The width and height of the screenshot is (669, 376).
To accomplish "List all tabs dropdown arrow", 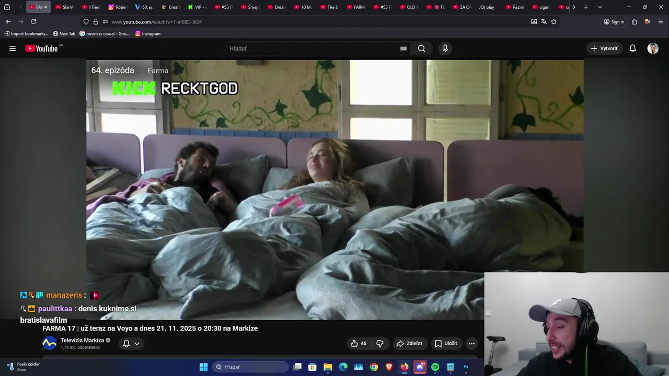I will click(x=599, y=7).
